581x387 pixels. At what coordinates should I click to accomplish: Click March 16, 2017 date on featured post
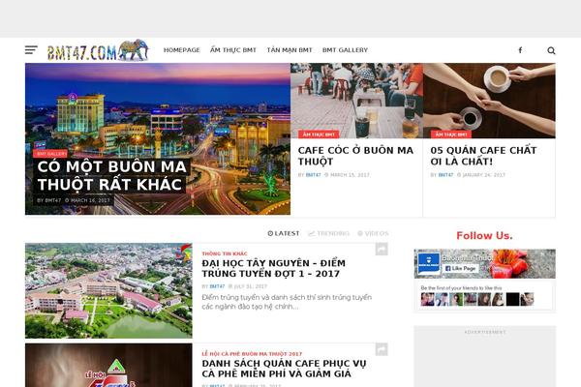click(x=90, y=200)
